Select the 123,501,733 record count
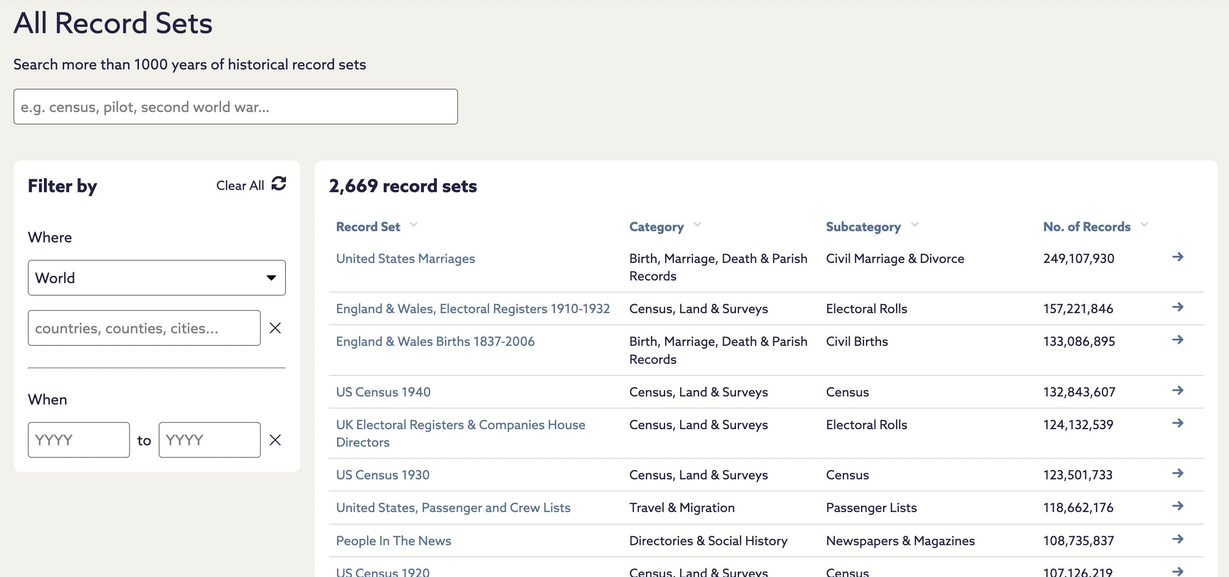The image size is (1229, 577). click(1078, 475)
